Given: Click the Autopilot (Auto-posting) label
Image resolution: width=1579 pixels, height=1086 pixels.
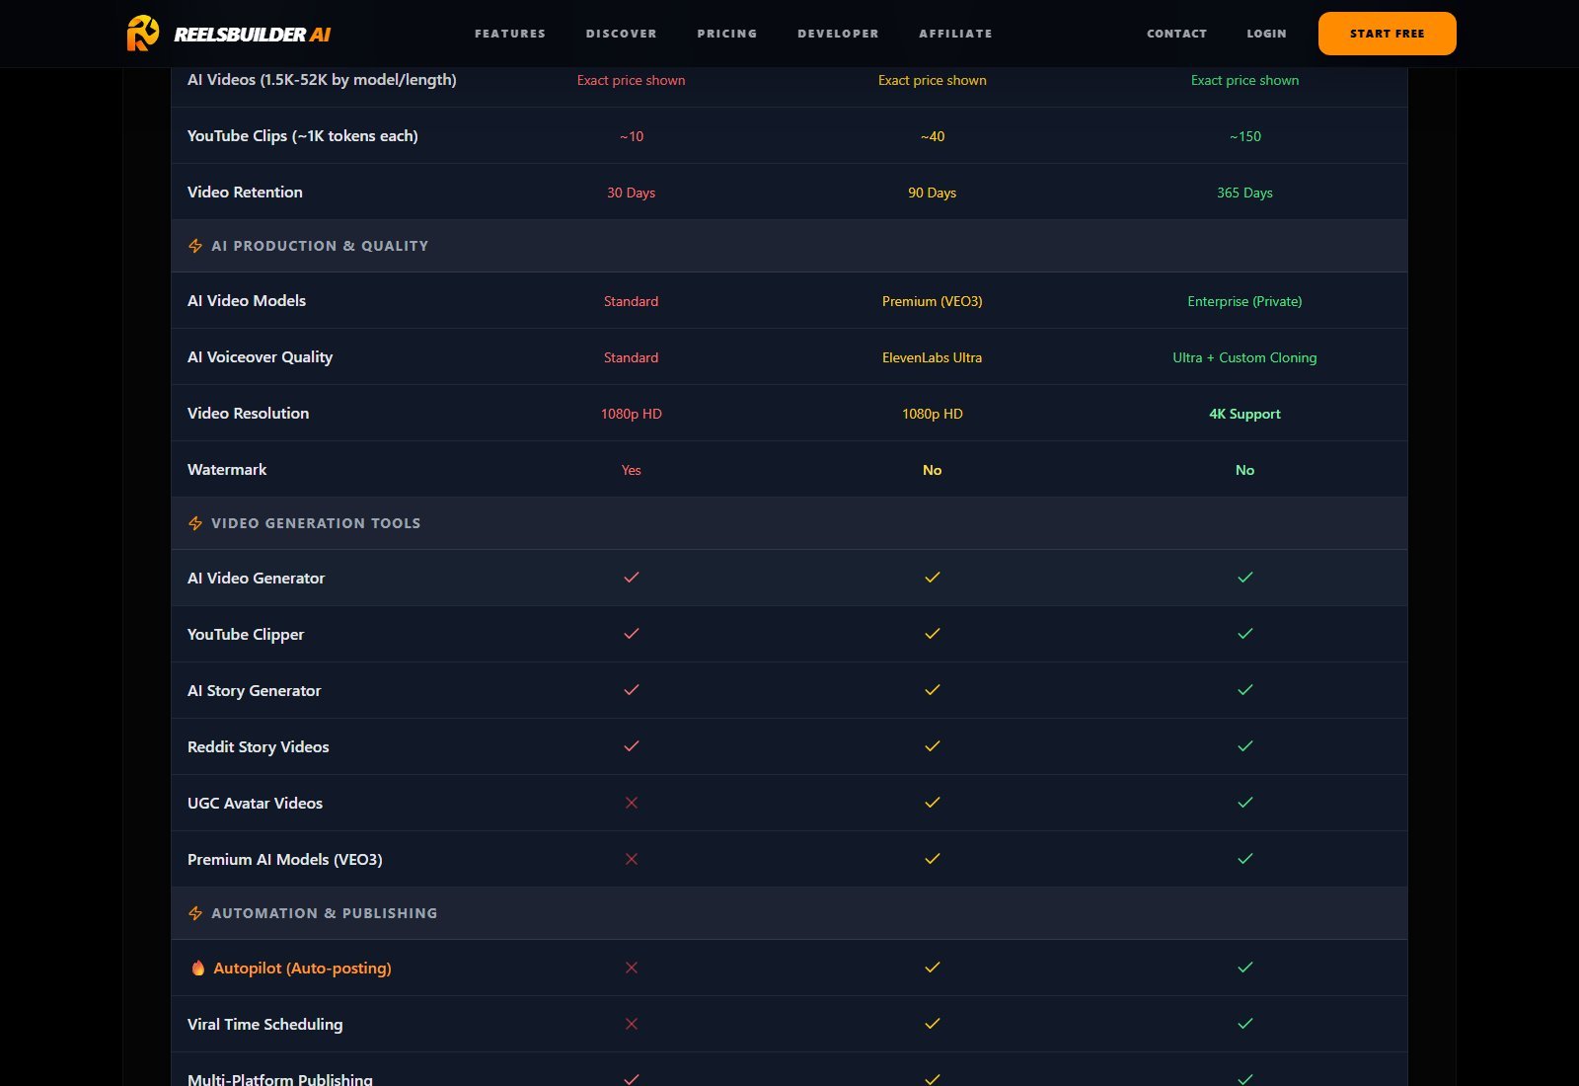Looking at the screenshot, I should [x=302, y=968].
